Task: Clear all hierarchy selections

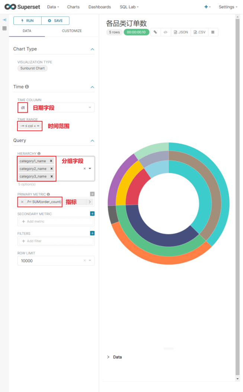Action: coord(84,169)
